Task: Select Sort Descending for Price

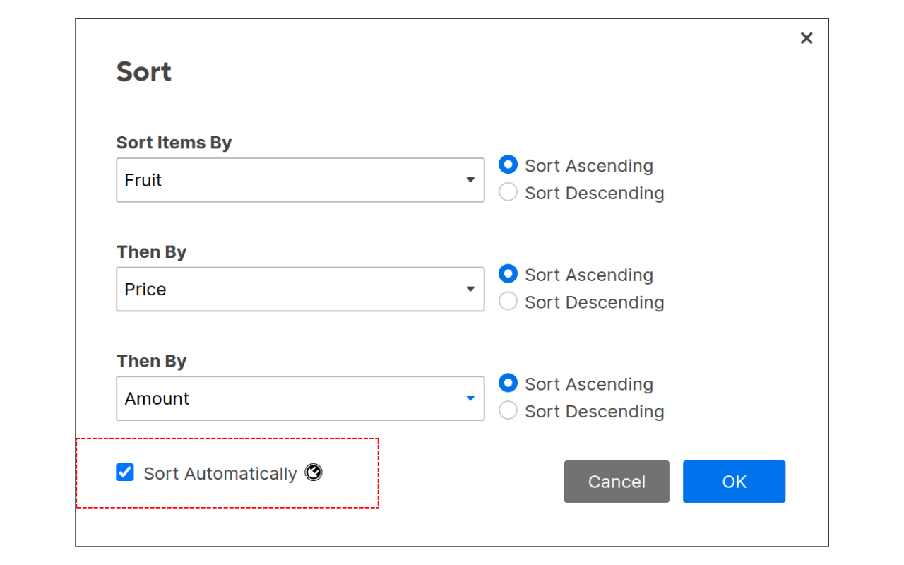Action: tap(508, 301)
